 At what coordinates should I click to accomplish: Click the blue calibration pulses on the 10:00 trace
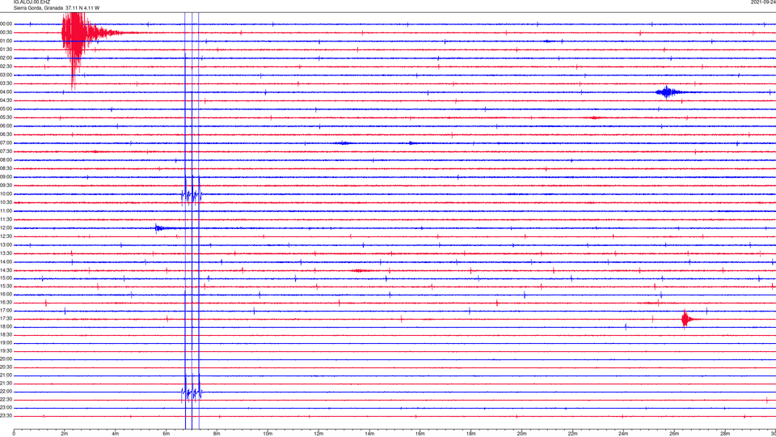tap(192, 196)
